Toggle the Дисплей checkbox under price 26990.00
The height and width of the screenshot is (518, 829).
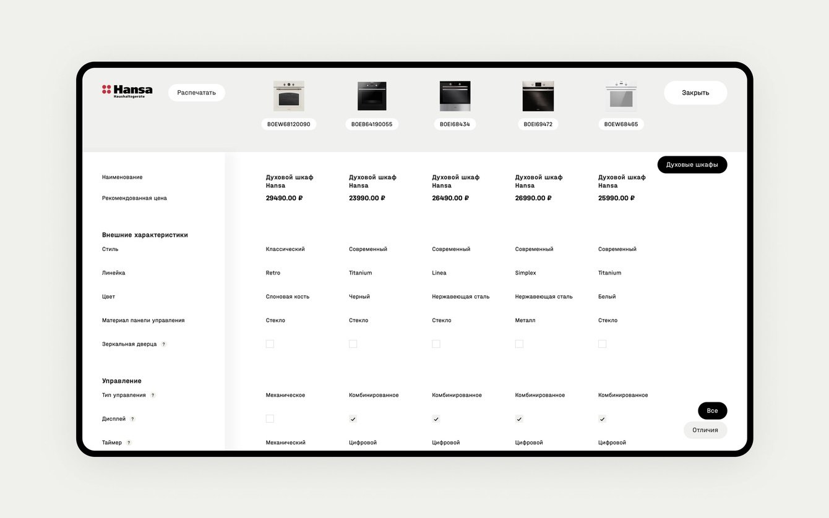[519, 419]
